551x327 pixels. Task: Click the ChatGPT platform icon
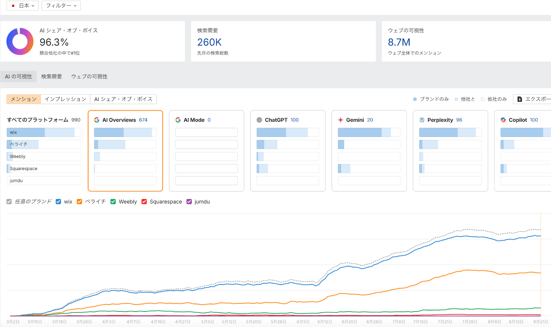[259, 120]
